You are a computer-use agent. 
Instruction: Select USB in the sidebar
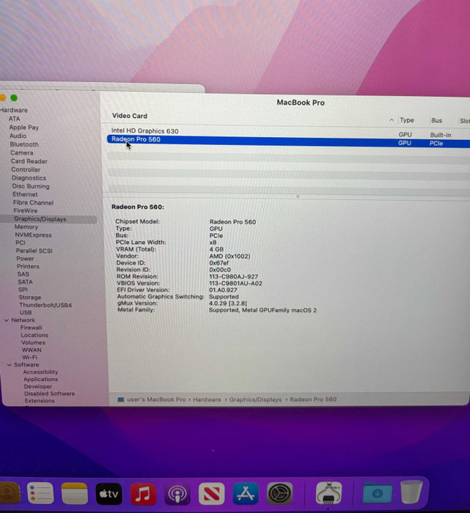pyautogui.click(x=26, y=312)
